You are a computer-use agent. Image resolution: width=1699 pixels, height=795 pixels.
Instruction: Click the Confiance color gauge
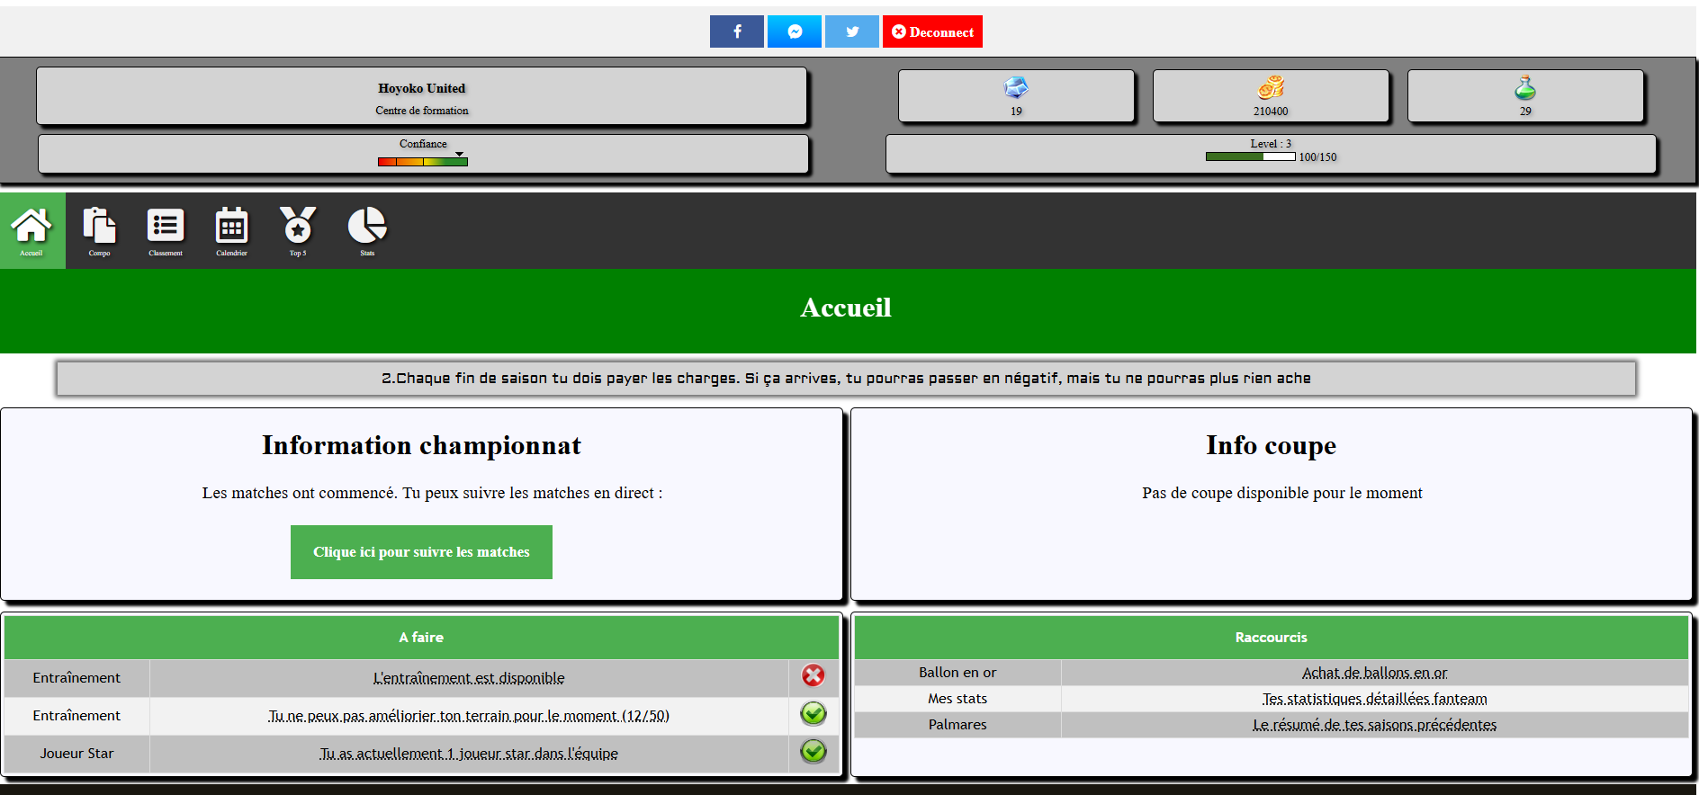423,161
